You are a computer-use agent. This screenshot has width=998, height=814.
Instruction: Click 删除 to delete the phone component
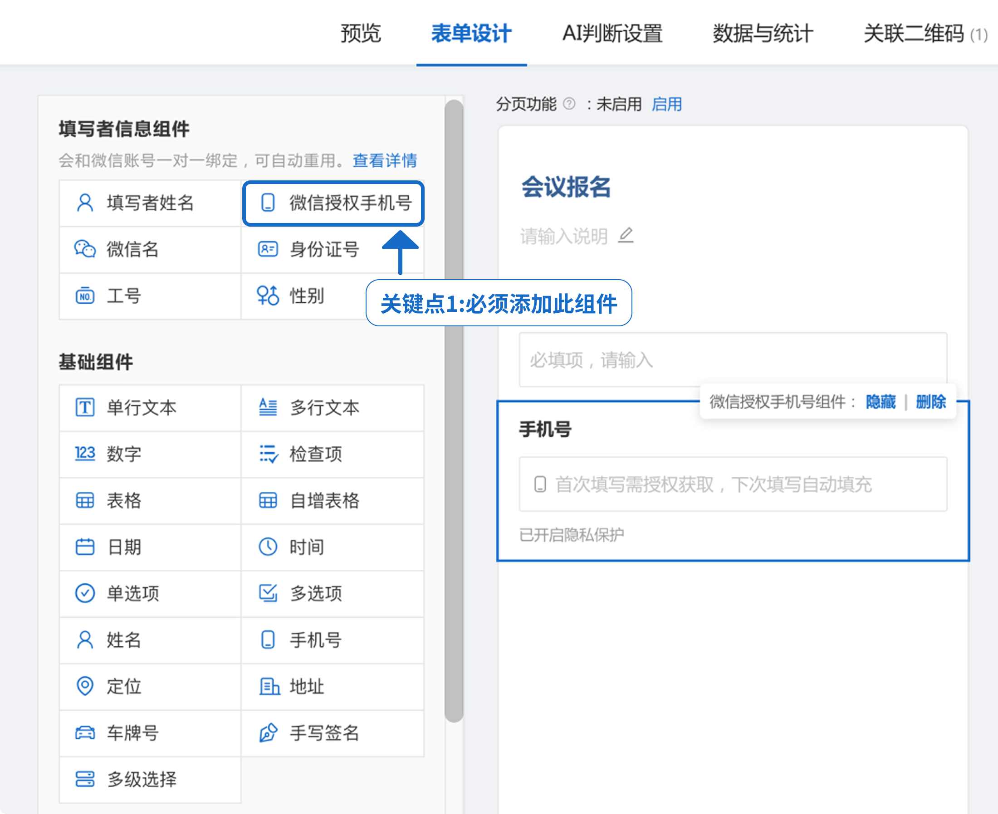pyautogui.click(x=931, y=402)
